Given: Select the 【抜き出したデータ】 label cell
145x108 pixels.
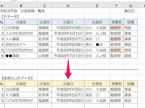Looking at the screenshot, I should tap(17, 78).
